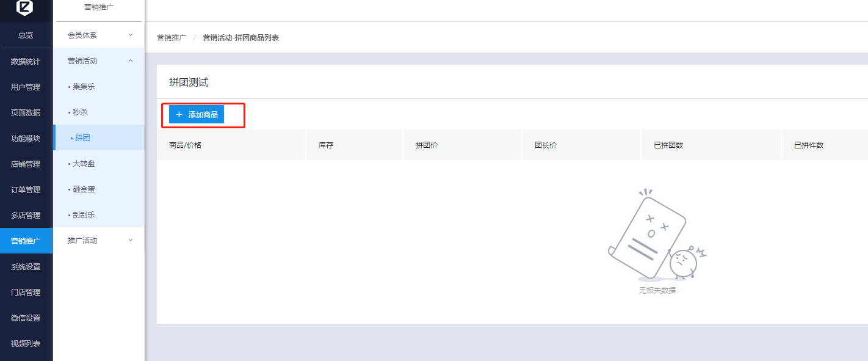Expand the 推广活动 menu chevron

[x=131, y=241]
